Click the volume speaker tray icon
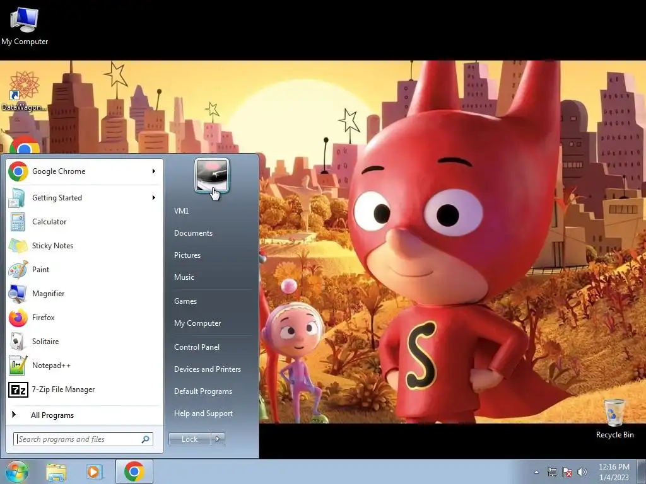The image size is (646, 484). click(582, 472)
